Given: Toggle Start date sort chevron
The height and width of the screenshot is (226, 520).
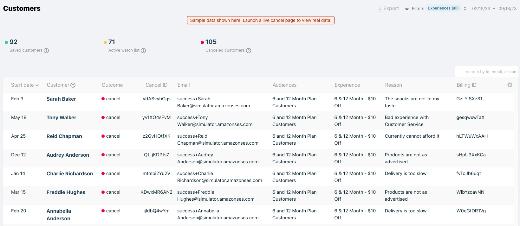Looking at the screenshot, I should pyautogui.click(x=37, y=85).
